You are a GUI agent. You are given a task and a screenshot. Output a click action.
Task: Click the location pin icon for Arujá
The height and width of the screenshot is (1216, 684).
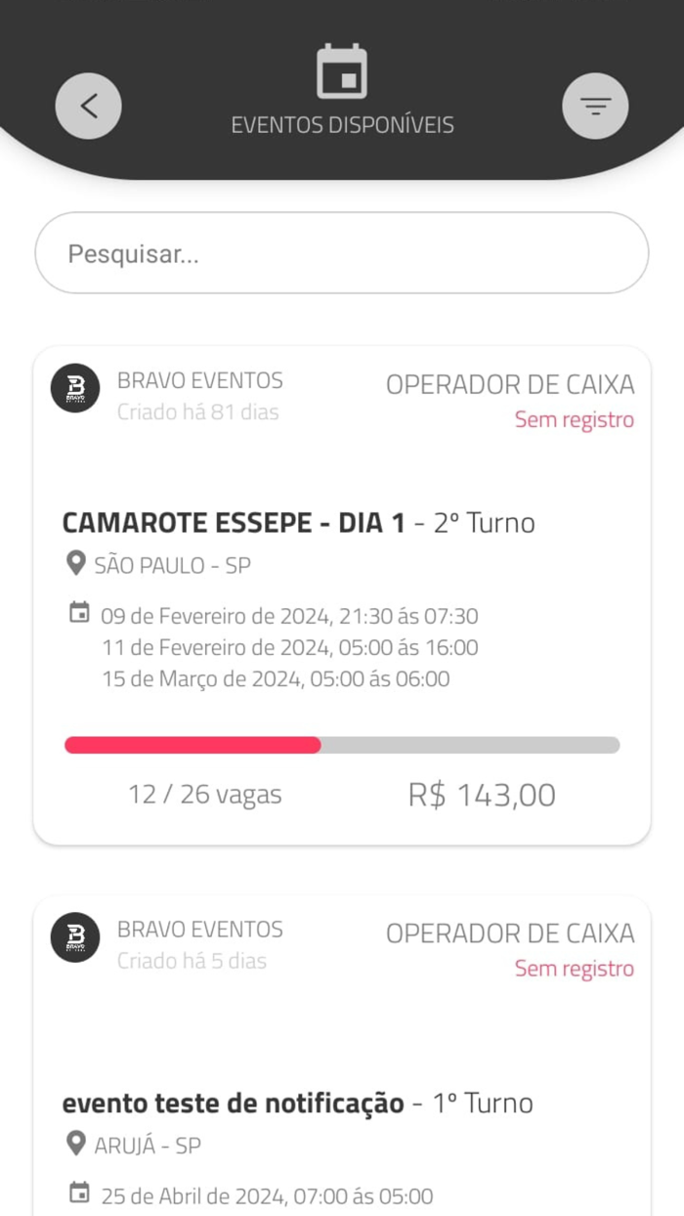point(75,1144)
